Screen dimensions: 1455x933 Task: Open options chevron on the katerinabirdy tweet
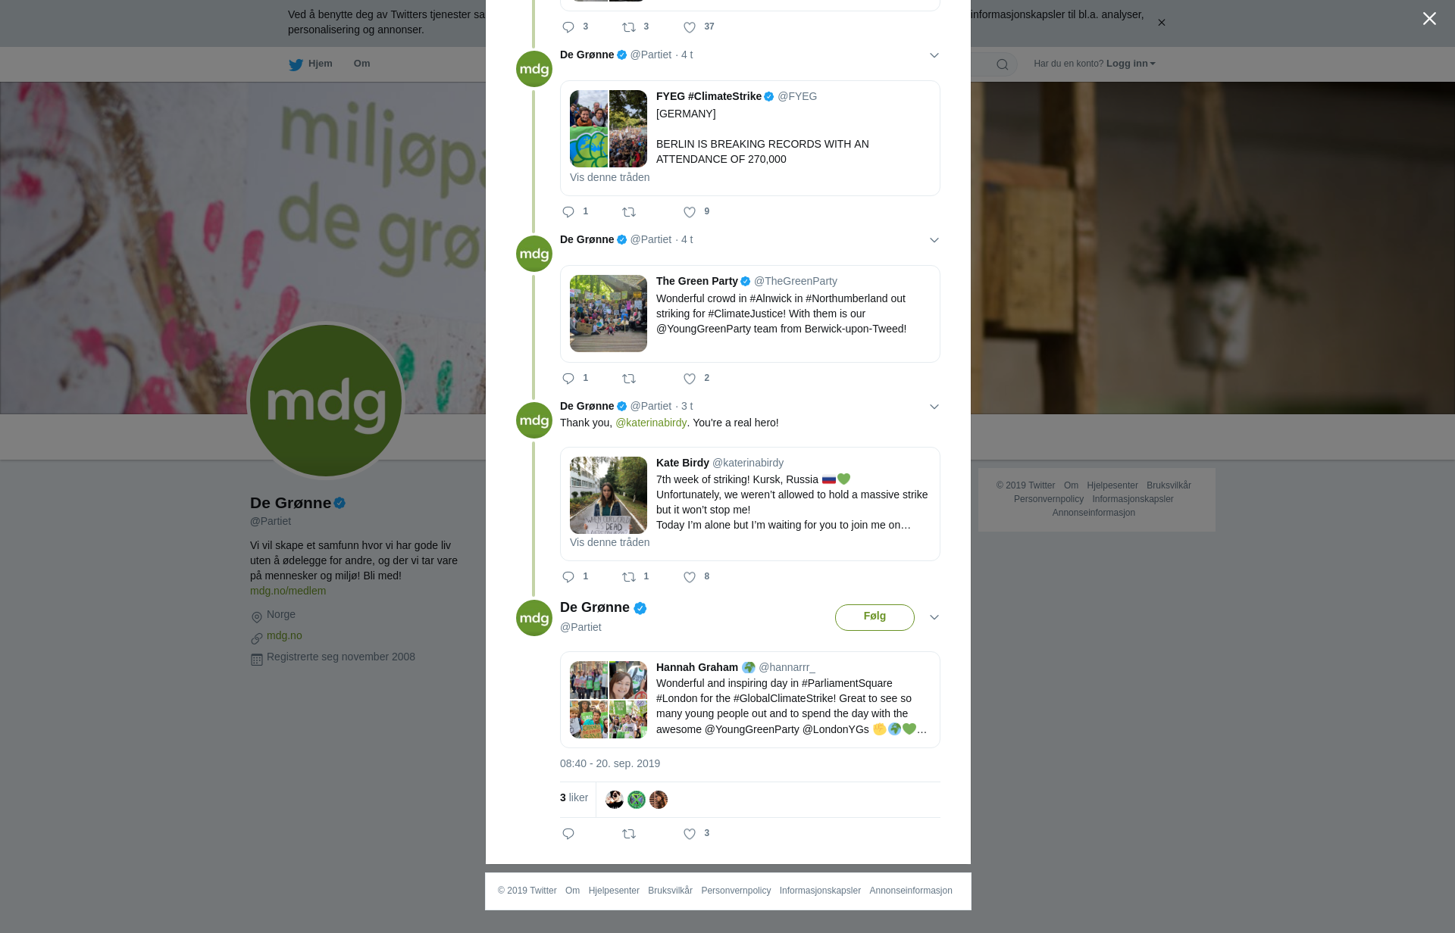click(934, 407)
